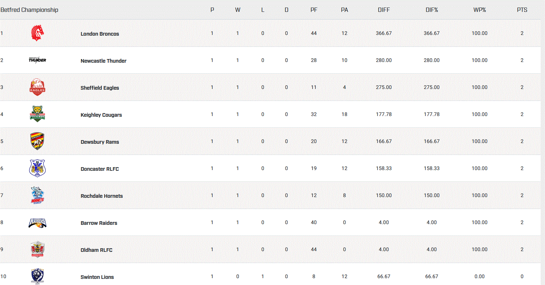Click the Dewsbury Rams shield logo
The height and width of the screenshot is (285, 545).
[x=37, y=141]
